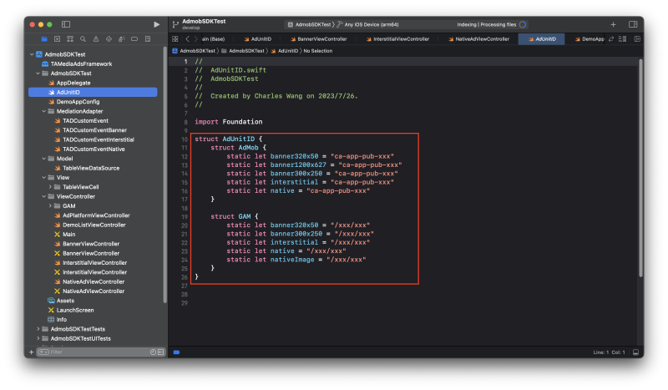Collapse the ViewController group

[x=44, y=196]
